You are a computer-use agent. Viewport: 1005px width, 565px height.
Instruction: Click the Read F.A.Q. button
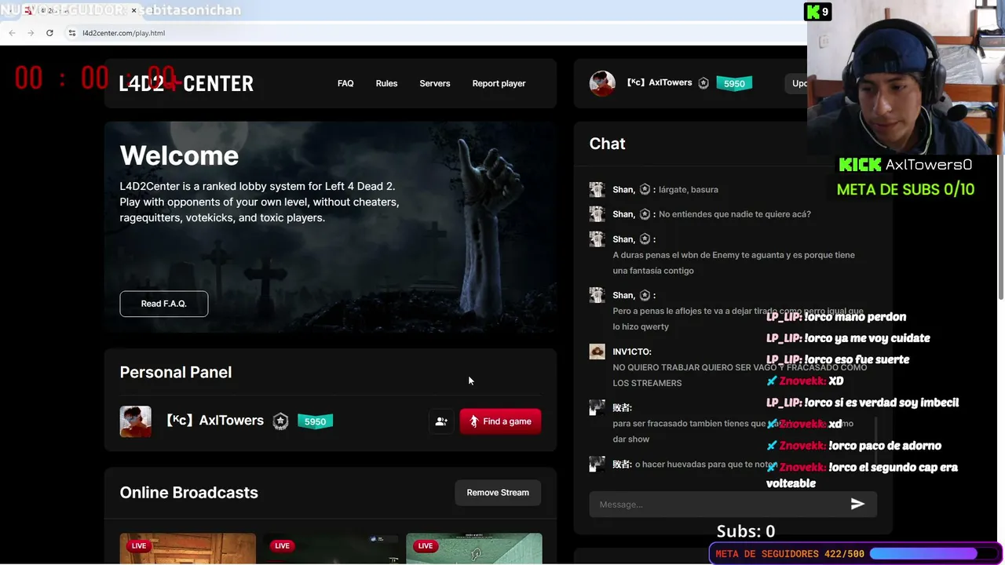[164, 304]
